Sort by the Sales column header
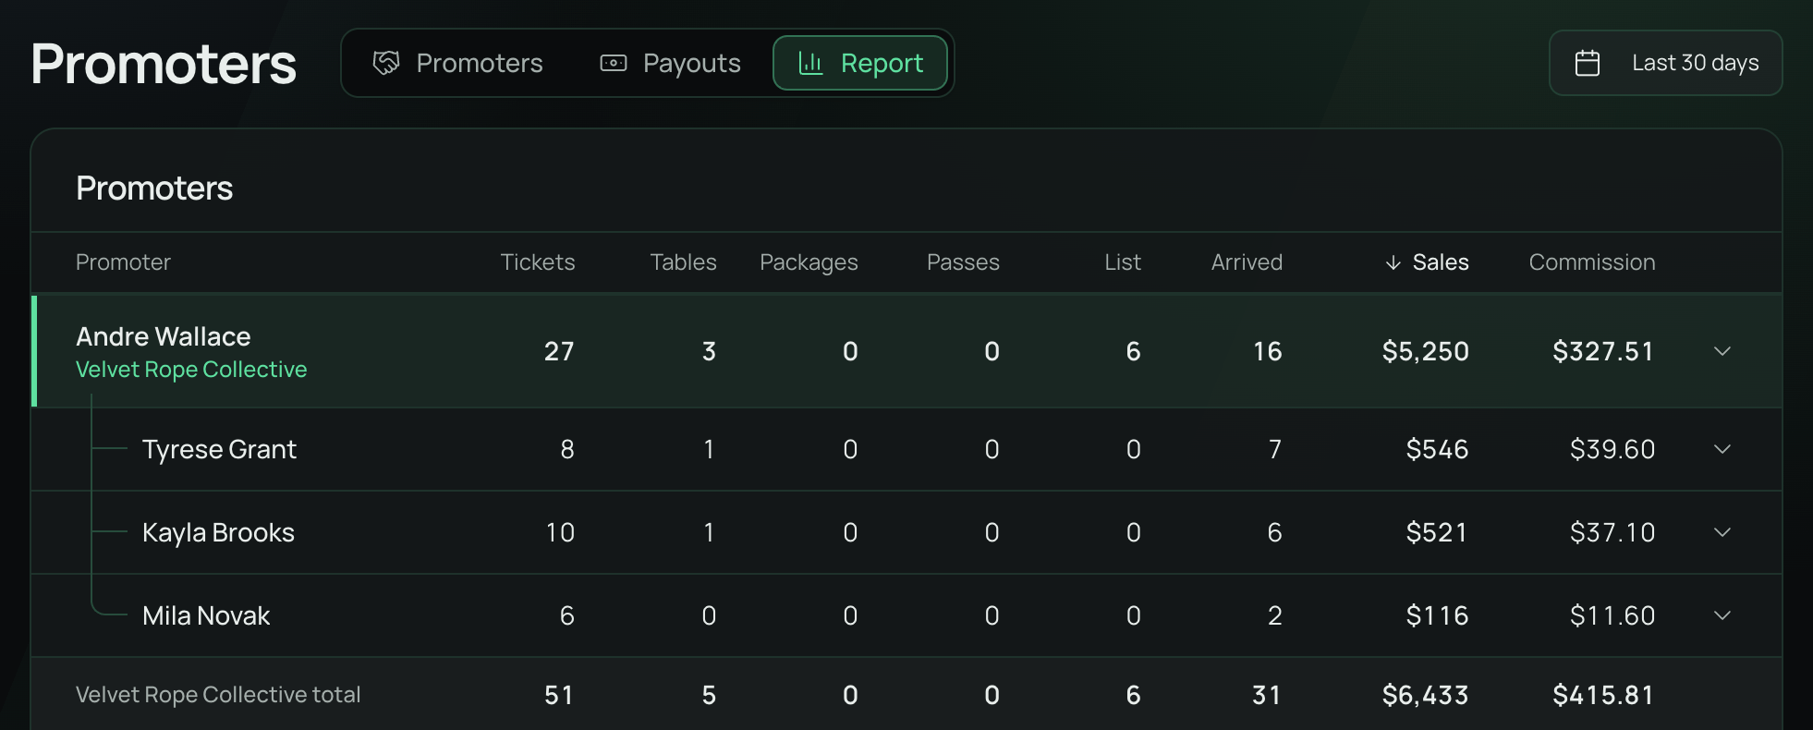1813x730 pixels. pyautogui.click(x=1427, y=262)
